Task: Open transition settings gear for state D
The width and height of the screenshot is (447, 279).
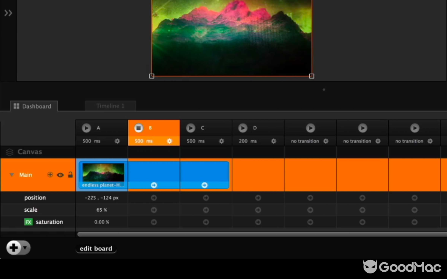Action: 273,141
